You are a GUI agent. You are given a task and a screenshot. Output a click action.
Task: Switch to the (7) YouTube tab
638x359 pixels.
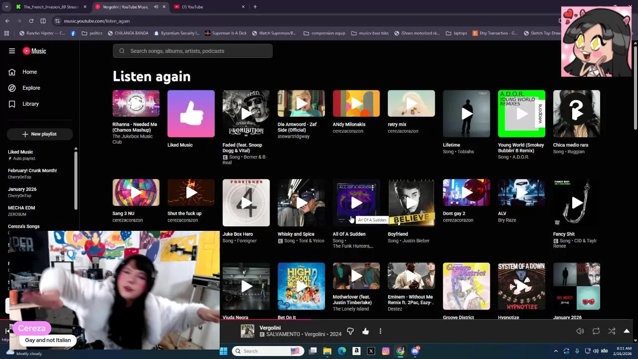point(210,7)
